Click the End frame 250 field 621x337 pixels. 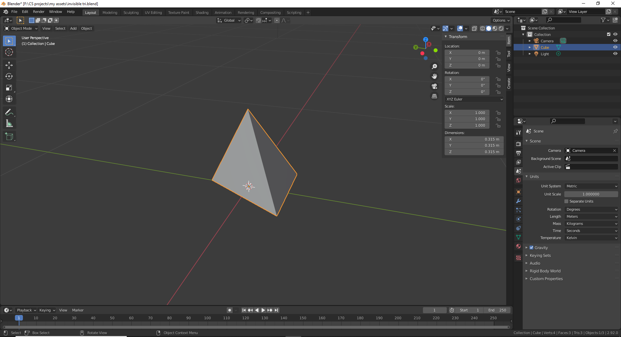click(497, 310)
